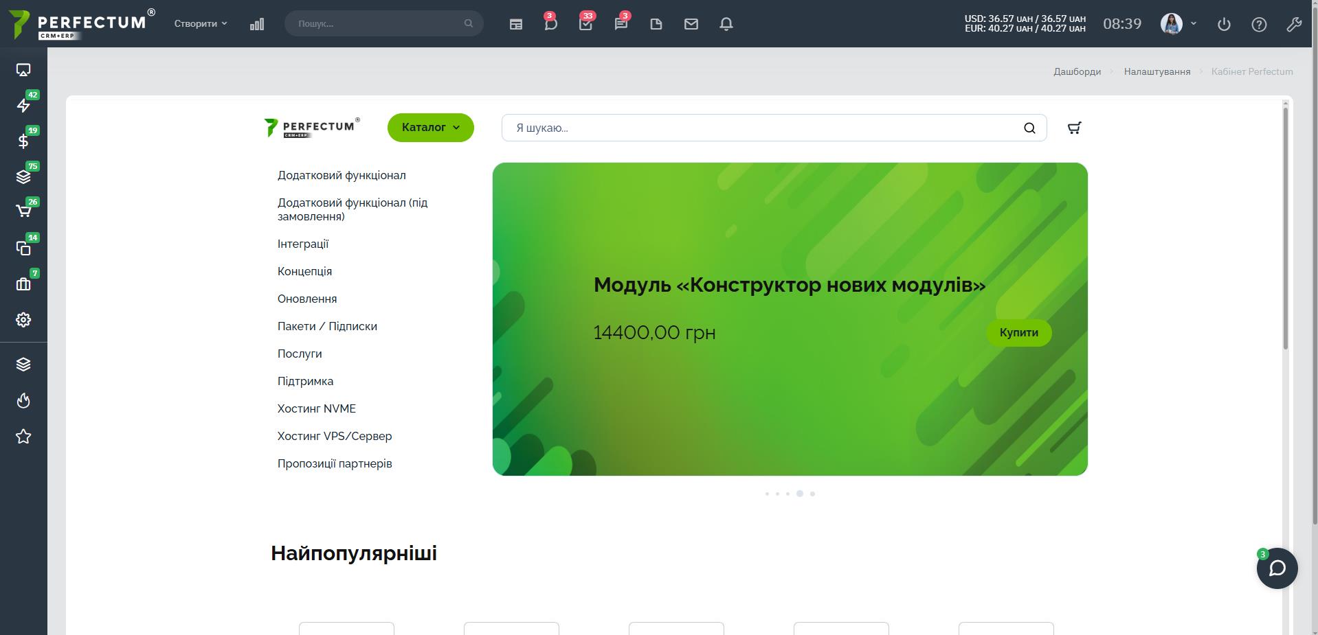Expand the Каталог dropdown button

pos(431,128)
